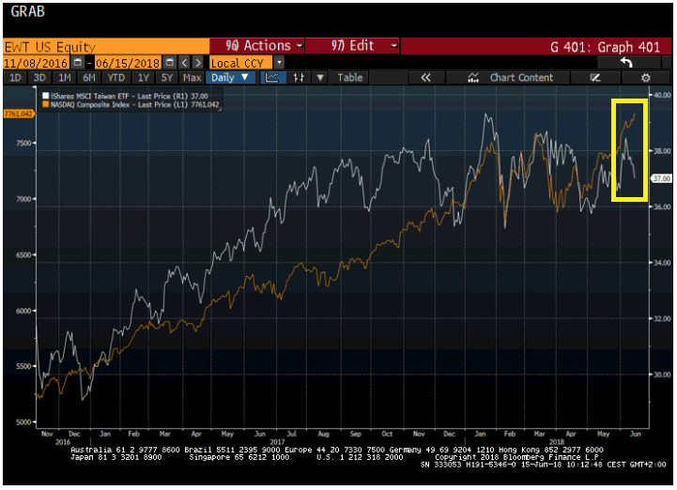Viewport: 677px width, 490px height.
Task: Open the start date calendar picker icon
Action: click(78, 63)
